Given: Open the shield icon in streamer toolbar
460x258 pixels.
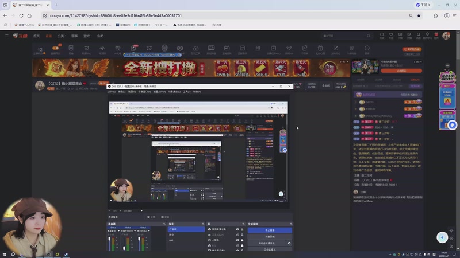Looking at the screenshot, I should coord(71,49).
